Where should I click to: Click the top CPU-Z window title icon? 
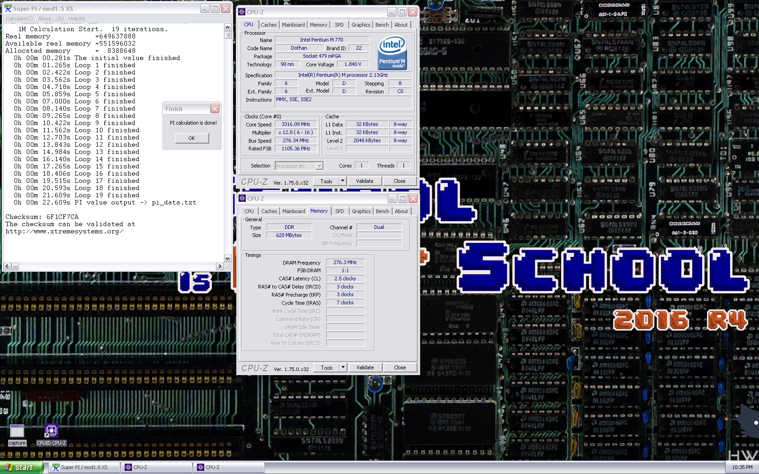[242, 12]
